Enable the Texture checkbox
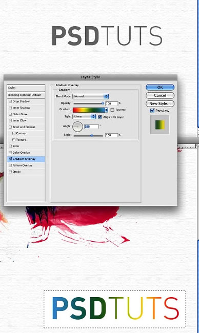 point(14,140)
